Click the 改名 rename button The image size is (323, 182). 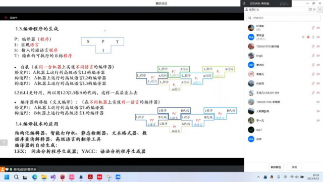coord(294,167)
